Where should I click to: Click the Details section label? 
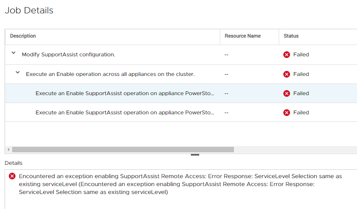(13, 163)
